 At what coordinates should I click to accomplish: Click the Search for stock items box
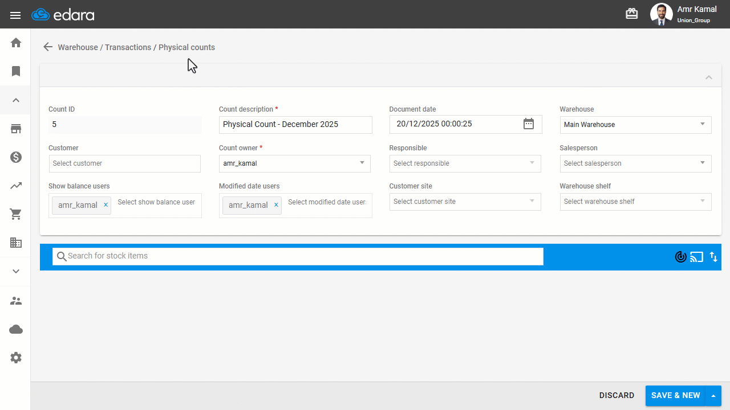[298, 256]
